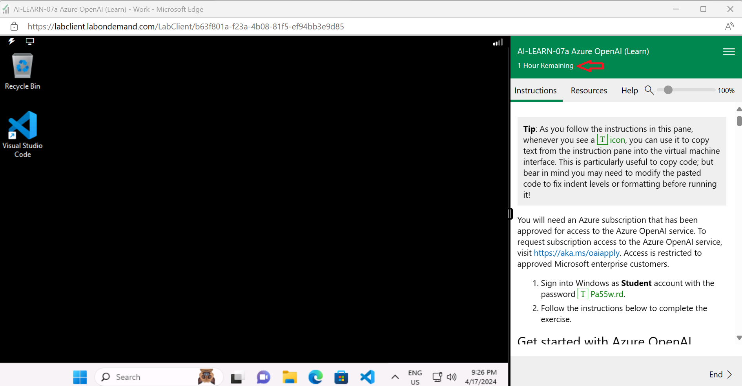
Task: Adjust the instructions zoom slider
Action: pyautogui.click(x=668, y=90)
